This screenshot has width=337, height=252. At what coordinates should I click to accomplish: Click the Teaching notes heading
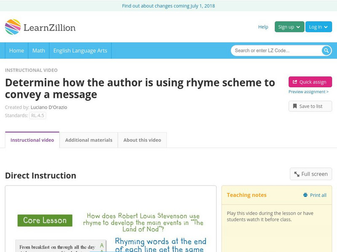click(246, 195)
